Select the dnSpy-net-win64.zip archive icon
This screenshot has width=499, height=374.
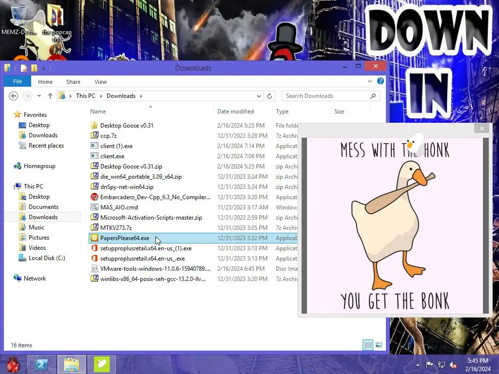(x=94, y=187)
